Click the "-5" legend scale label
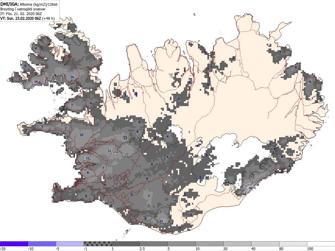Viewport: 335px width, 251px height. pyautogui.click(x=58, y=249)
